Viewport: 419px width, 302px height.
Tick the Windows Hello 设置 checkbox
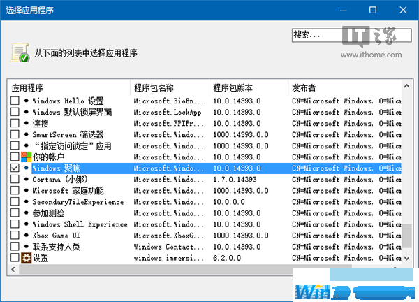(15, 101)
